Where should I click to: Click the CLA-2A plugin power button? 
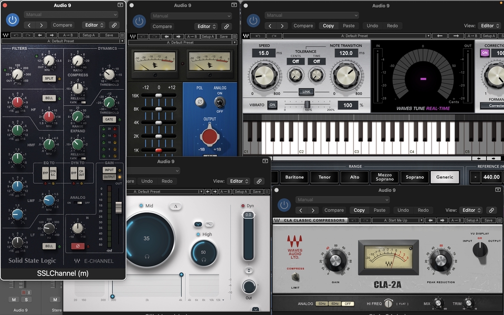284,205
